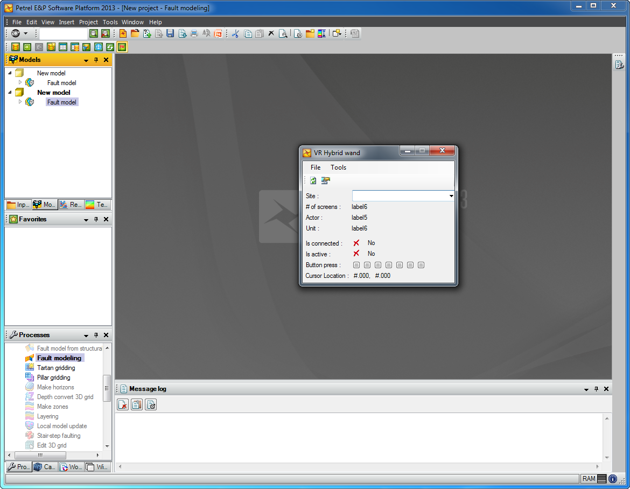Click the first green database icon in second toolbar

[15, 47]
